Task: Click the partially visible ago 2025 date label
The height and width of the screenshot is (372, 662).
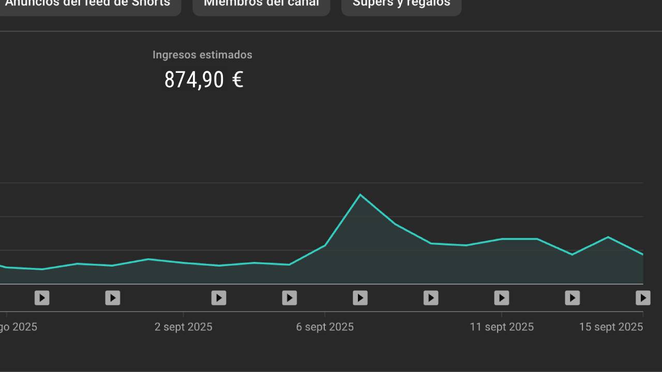Action: point(18,327)
